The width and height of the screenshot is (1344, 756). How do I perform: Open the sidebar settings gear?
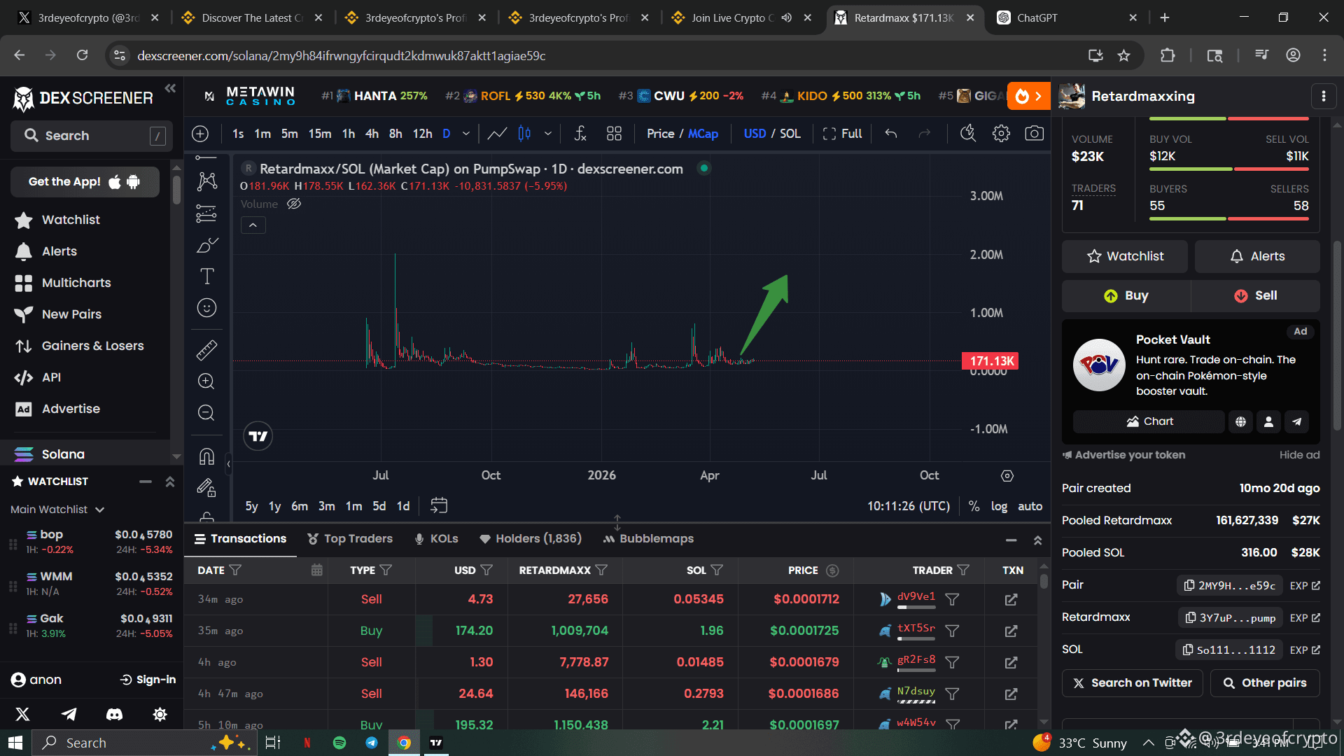tap(160, 714)
